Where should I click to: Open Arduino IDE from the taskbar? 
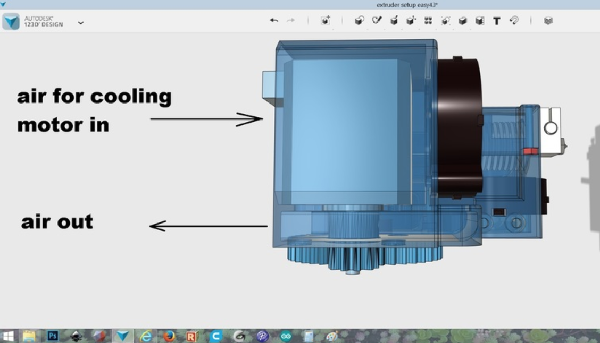pos(286,336)
